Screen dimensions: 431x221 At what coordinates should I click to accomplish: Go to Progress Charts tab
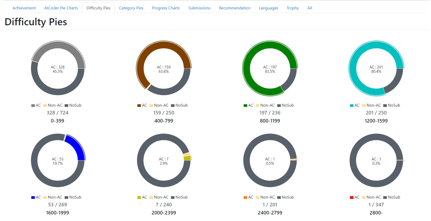click(x=166, y=8)
